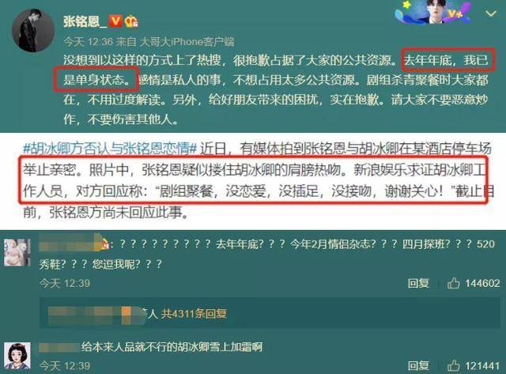Like the comment with 121441 likes
Image resolution: width=506 pixels, height=374 pixels.
pos(453,365)
